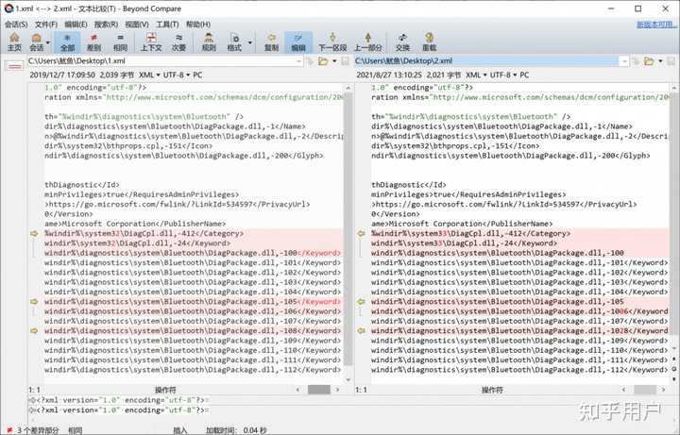
Task: Reload files with the 重载 button
Action: (x=429, y=42)
